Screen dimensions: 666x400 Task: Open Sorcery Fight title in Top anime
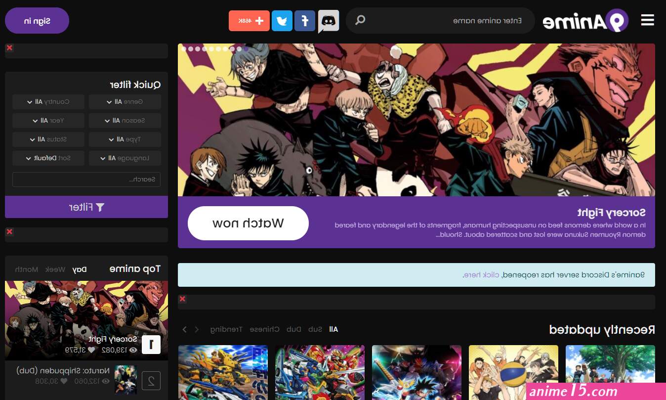[x=113, y=339]
